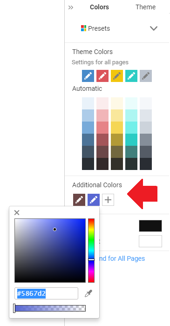The height and width of the screenshot is (326, 170).
Task: Switch to the Theme tab
Action: [145, 7]
